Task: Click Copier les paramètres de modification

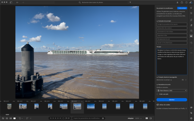Action: (x=87, y=118)
